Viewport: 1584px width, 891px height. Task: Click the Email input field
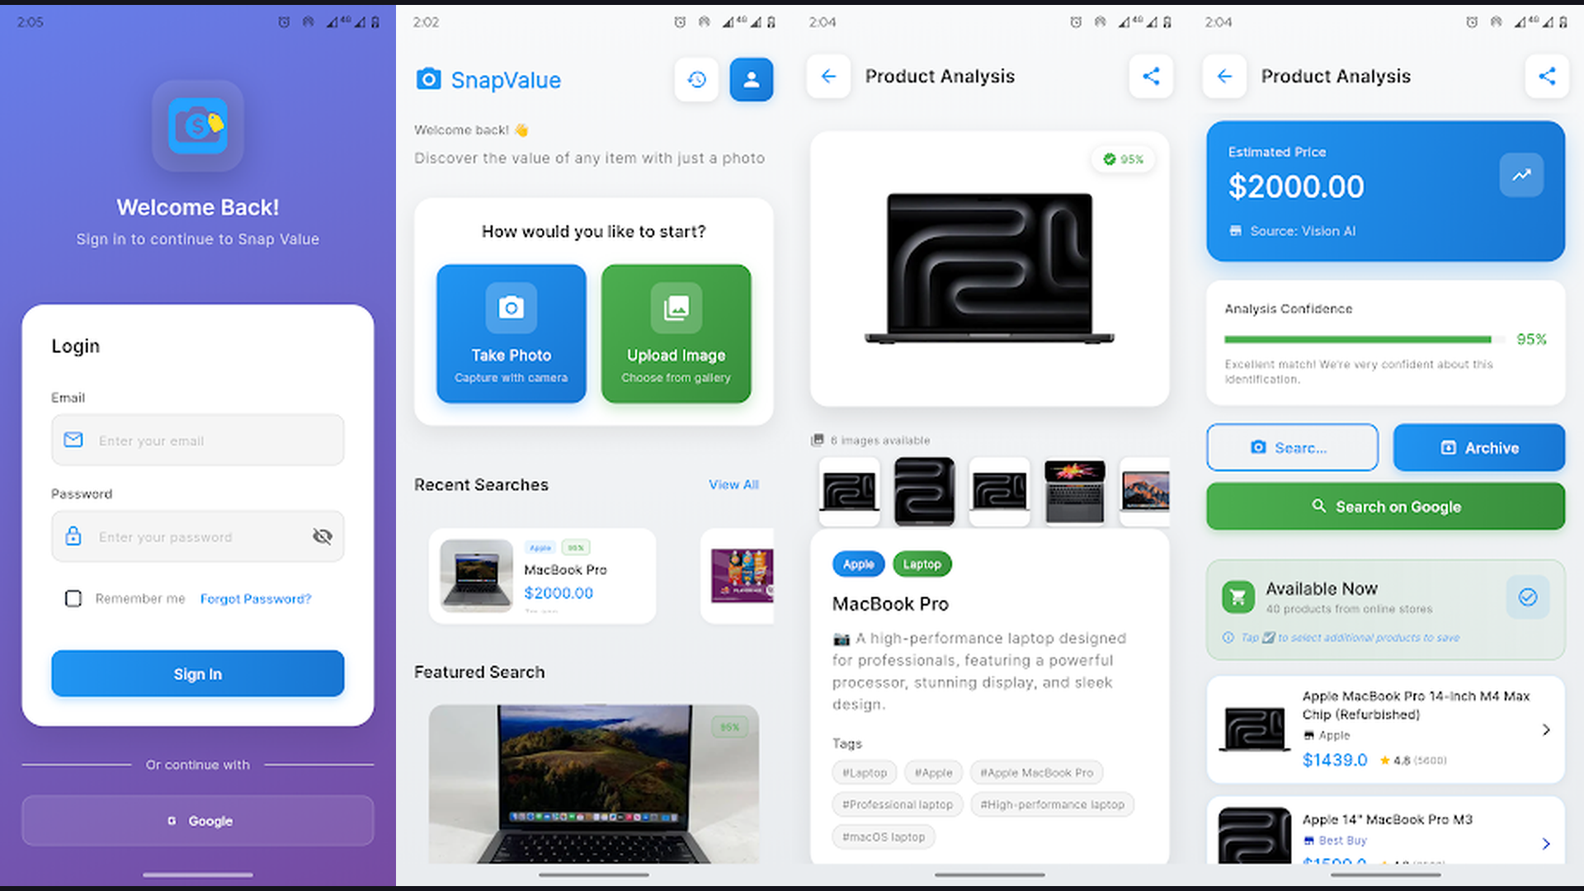[198, 440]
